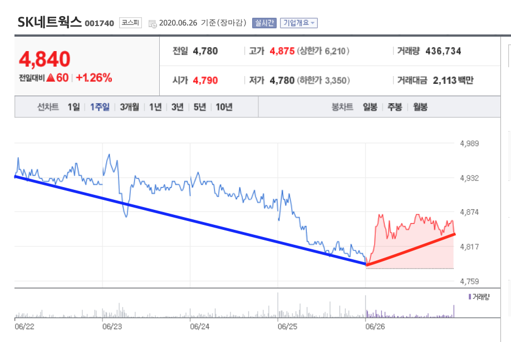Click the 상한가 6,210 text
Image resolution: width=511 pixels, height=342 pixels.
tap(323, 51)
